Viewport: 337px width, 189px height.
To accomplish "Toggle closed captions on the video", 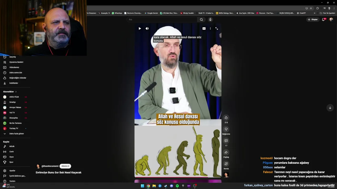I will pos(204,28).
